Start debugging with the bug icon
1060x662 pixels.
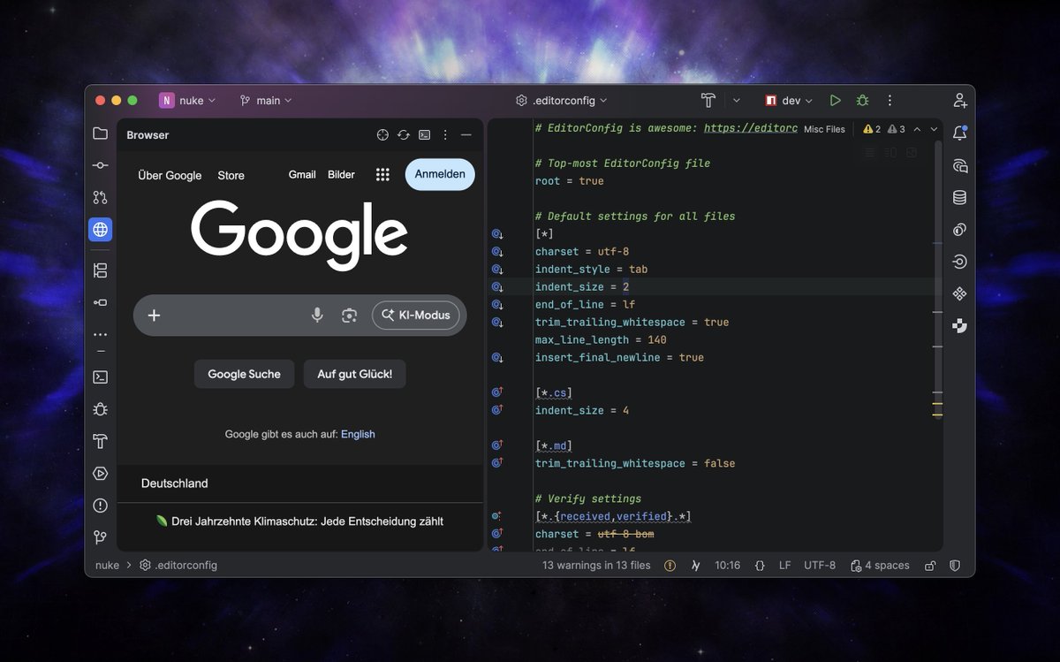862,100
